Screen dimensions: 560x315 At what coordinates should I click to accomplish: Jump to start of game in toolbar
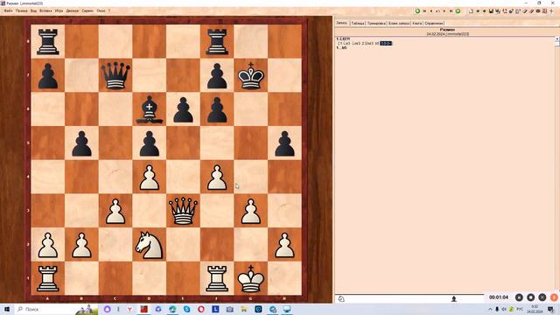pos(424,11)
